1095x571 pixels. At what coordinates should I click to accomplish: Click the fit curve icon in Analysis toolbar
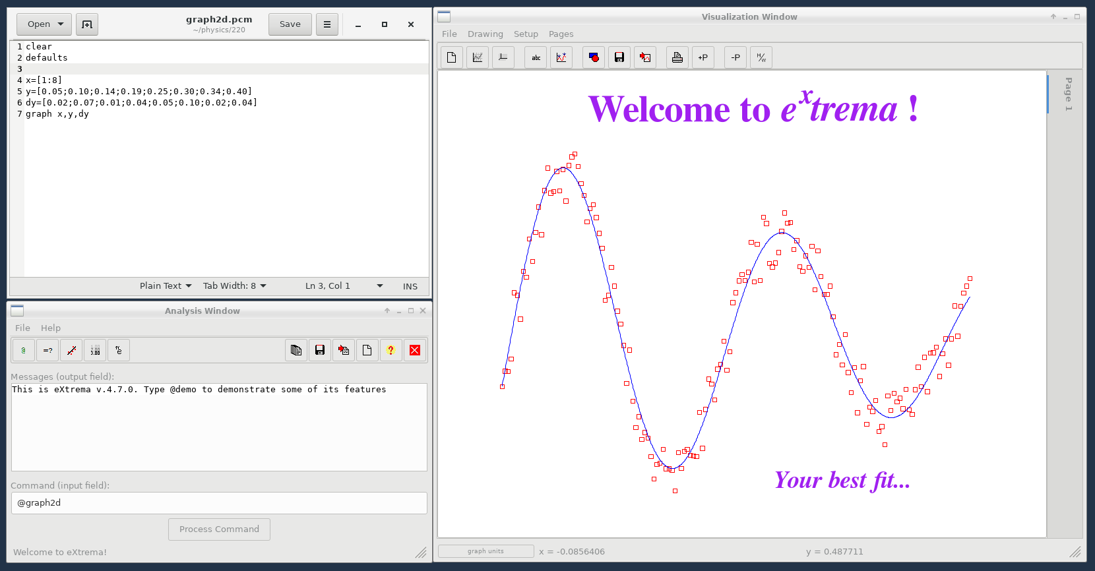pos(71,350)
